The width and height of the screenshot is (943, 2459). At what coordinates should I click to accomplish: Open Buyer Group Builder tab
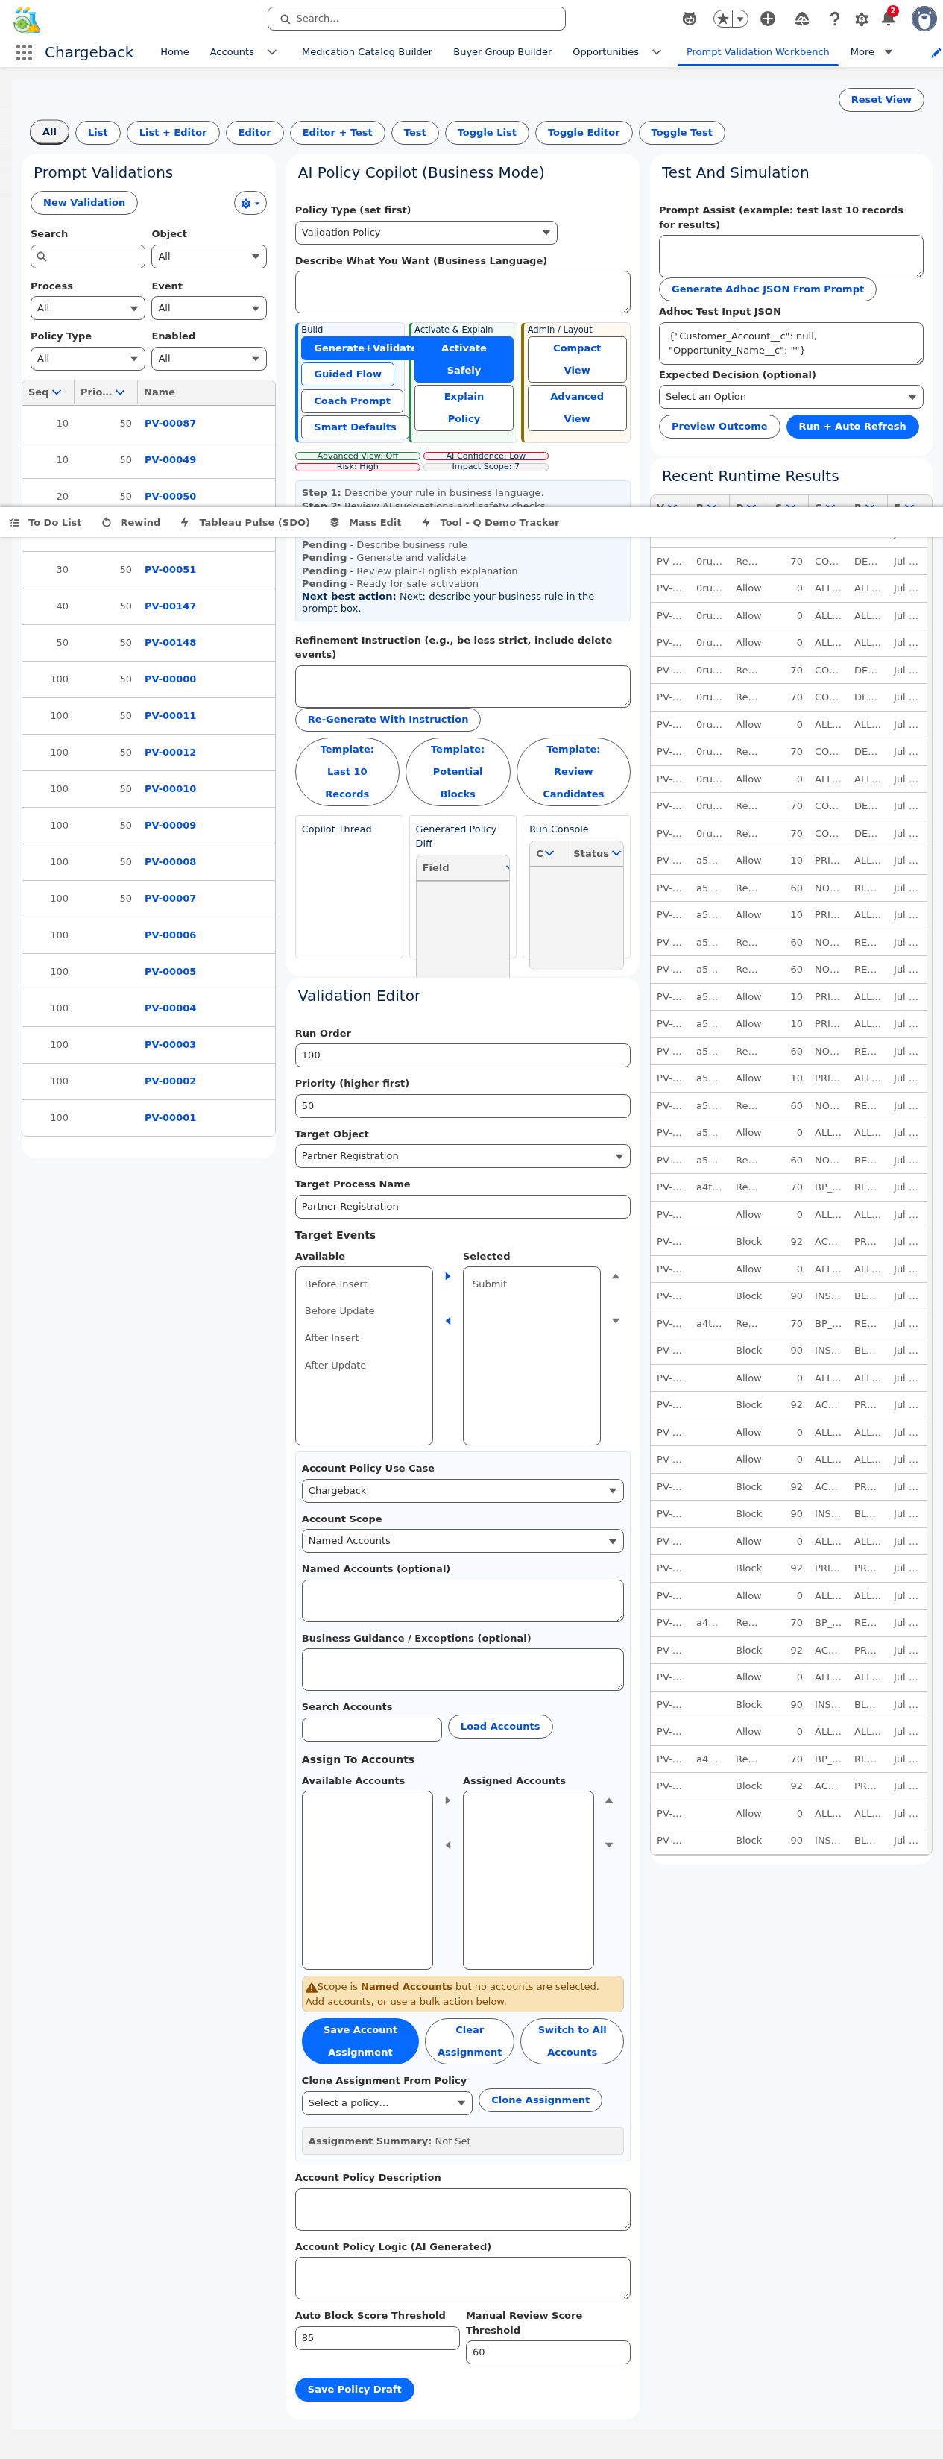click(x=502, y=52)
